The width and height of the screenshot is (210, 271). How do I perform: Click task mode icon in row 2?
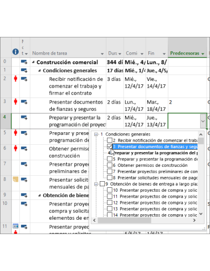click(x=24, y=79)
